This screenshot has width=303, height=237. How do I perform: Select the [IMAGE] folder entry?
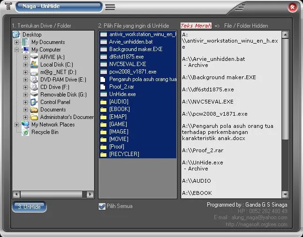tap(137, 132)
